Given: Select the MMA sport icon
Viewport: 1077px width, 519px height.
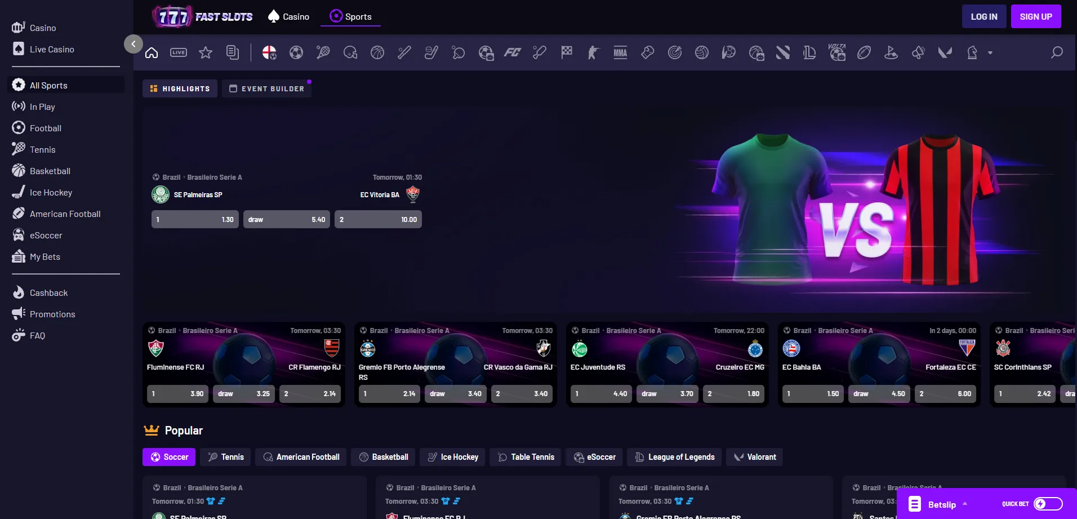Looking at the screenshot, I should [x=620, y=53].
